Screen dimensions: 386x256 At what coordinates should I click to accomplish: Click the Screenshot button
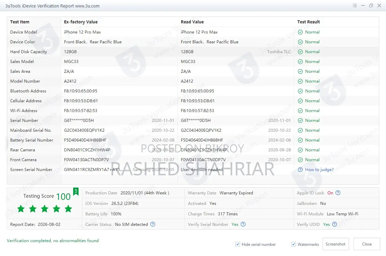tap(336, 244)
